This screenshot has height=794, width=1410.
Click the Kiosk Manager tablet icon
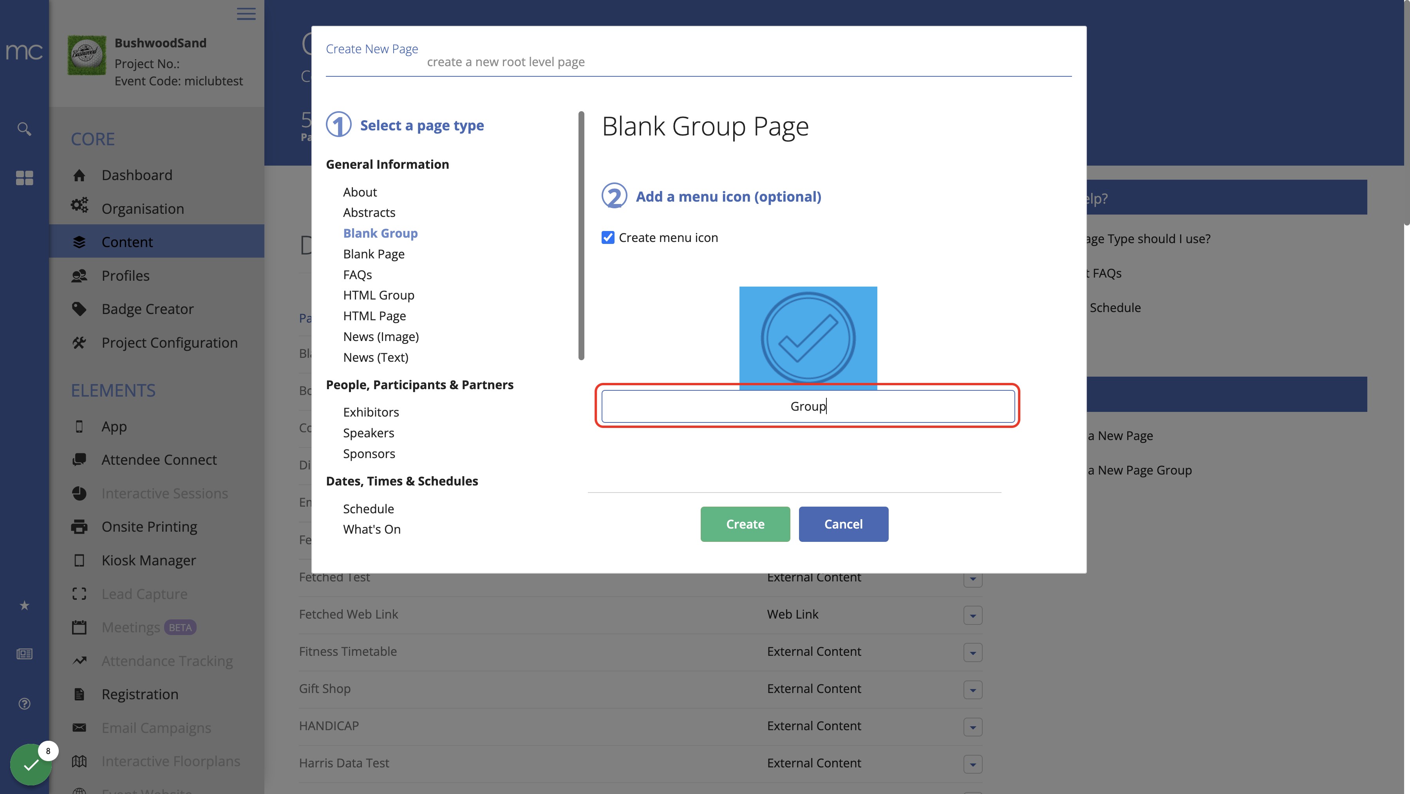(80, 560)
